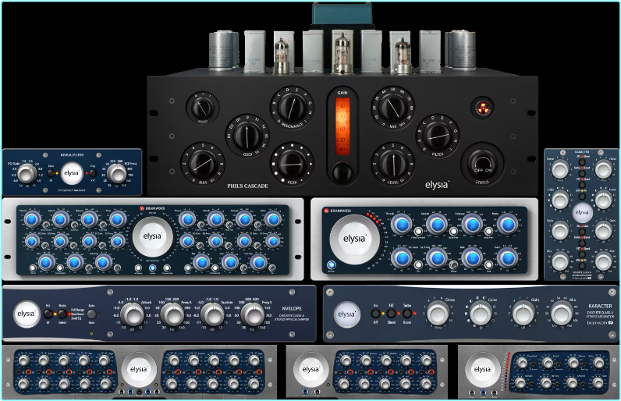Click the KARACTER label on the horizontal unit
Screen dimensions: 621x401
pyautogui.click(x=600, y=306)
